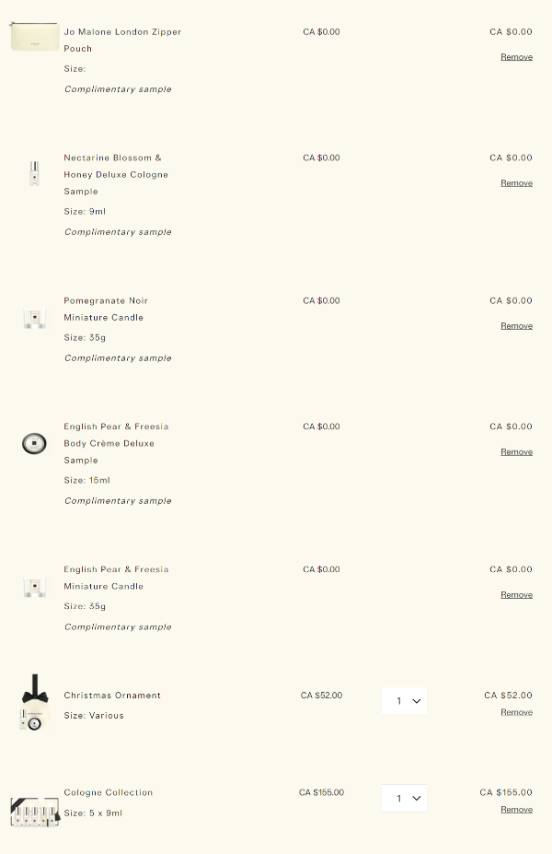Open the Pomegranate Noir Miniature Candle title
This screenshot has width=552, height=854.
coord(105,309)
